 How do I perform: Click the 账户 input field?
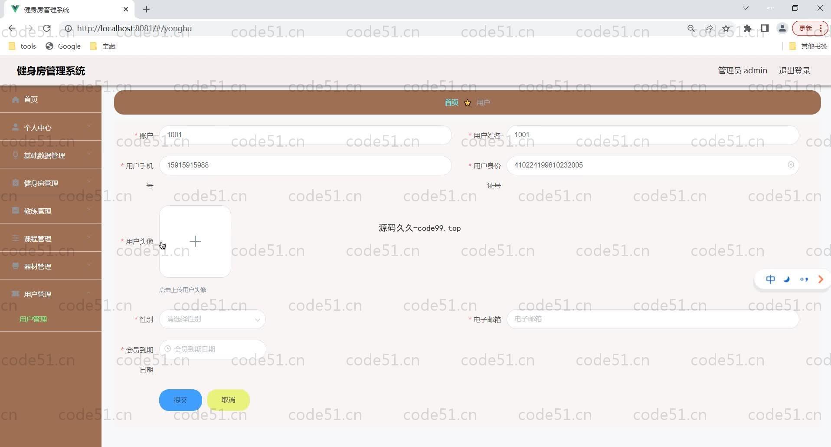click(305, 135)
